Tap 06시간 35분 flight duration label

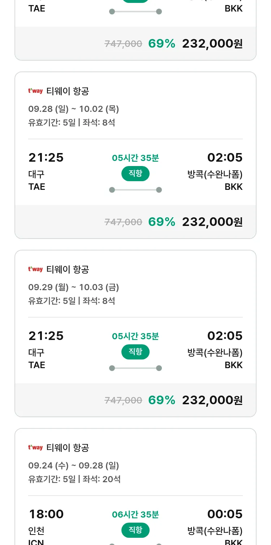pyautogui.click(x=135, y=514)
